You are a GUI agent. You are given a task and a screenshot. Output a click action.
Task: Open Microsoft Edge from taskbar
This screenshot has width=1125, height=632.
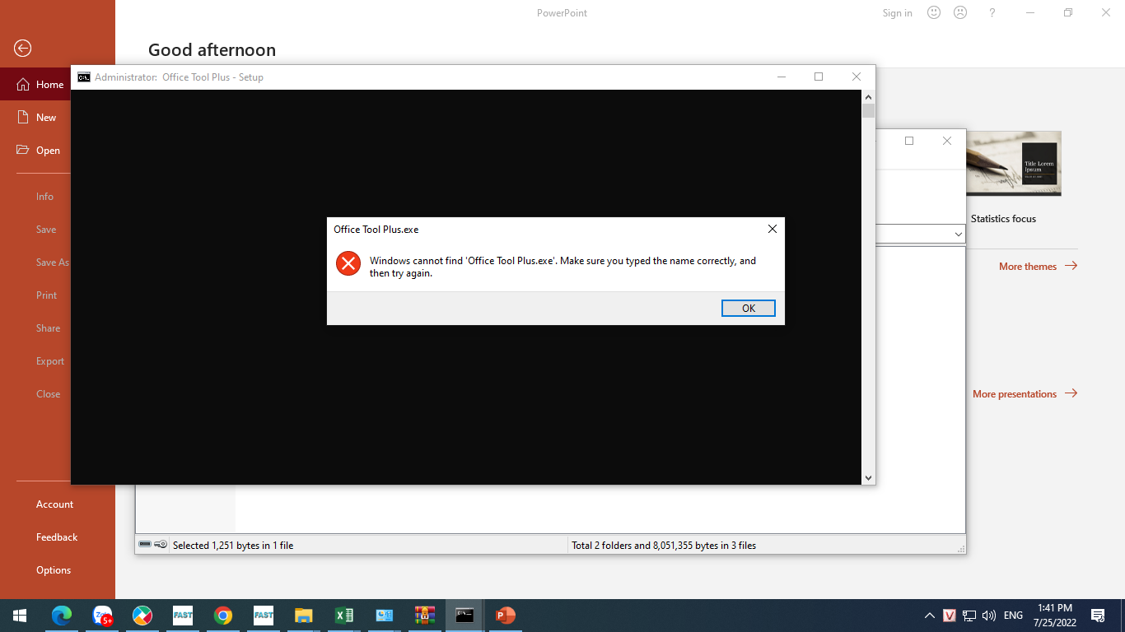click(62, 616)
